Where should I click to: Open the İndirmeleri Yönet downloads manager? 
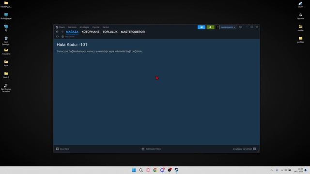(154, 149)
